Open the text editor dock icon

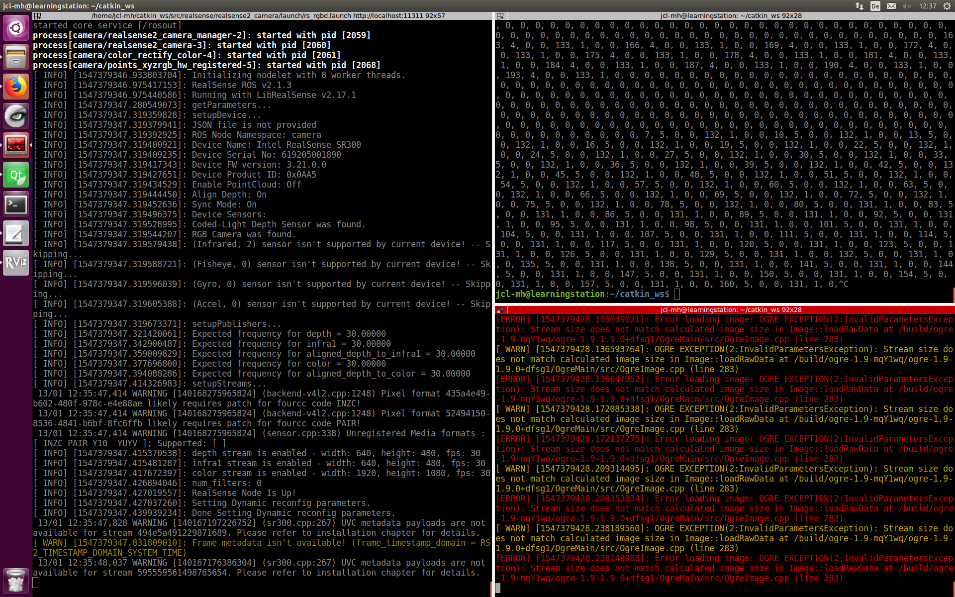tap(16, 233)
